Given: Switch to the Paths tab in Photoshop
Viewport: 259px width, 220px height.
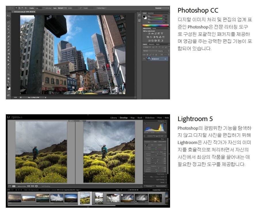Looking at the screenshot, I should coord(158,44).
